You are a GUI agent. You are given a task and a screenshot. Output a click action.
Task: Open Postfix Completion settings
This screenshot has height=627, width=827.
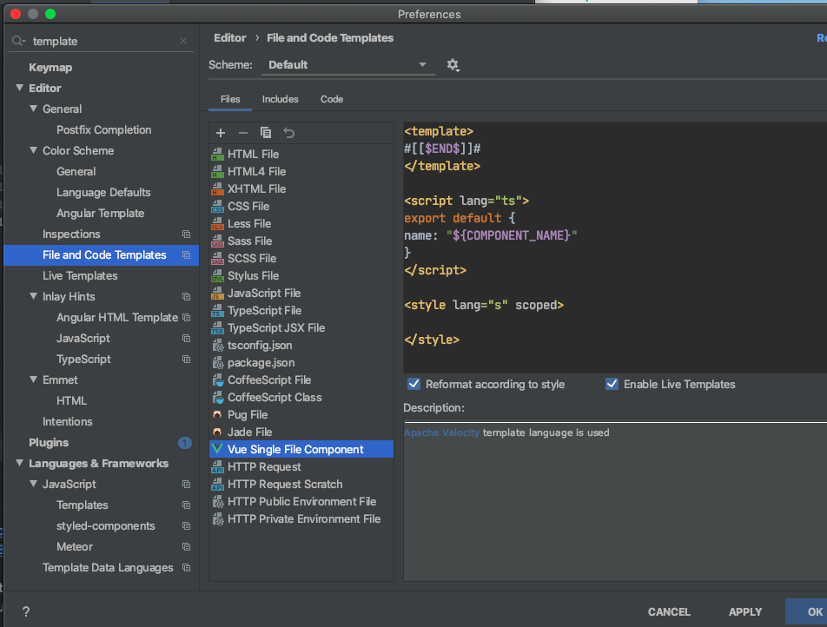coord(104,129)
